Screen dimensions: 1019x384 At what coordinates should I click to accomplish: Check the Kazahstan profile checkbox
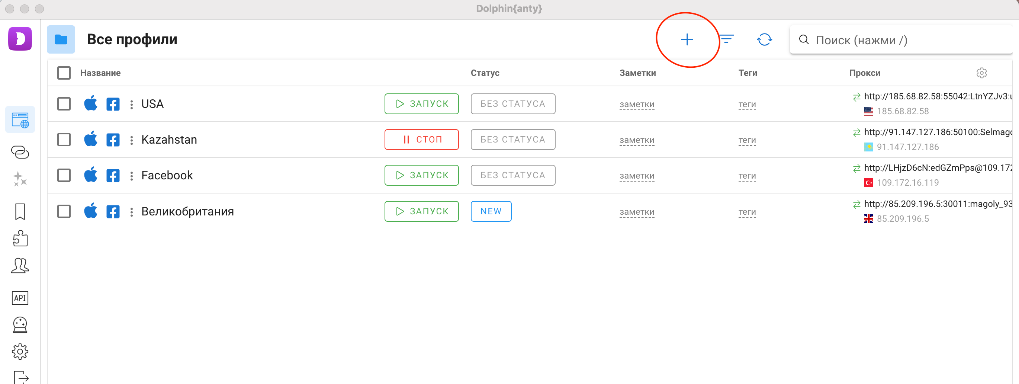pos(64,139)
